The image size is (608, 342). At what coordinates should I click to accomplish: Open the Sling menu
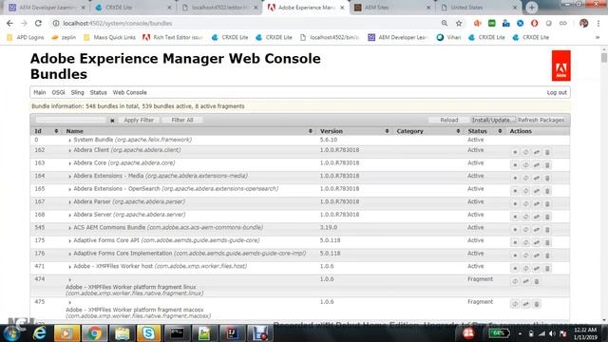[77, 93]
